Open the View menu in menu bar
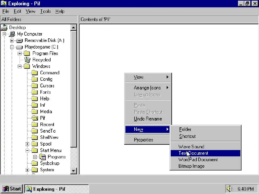The image size is (259, 194). coord(30,11)
